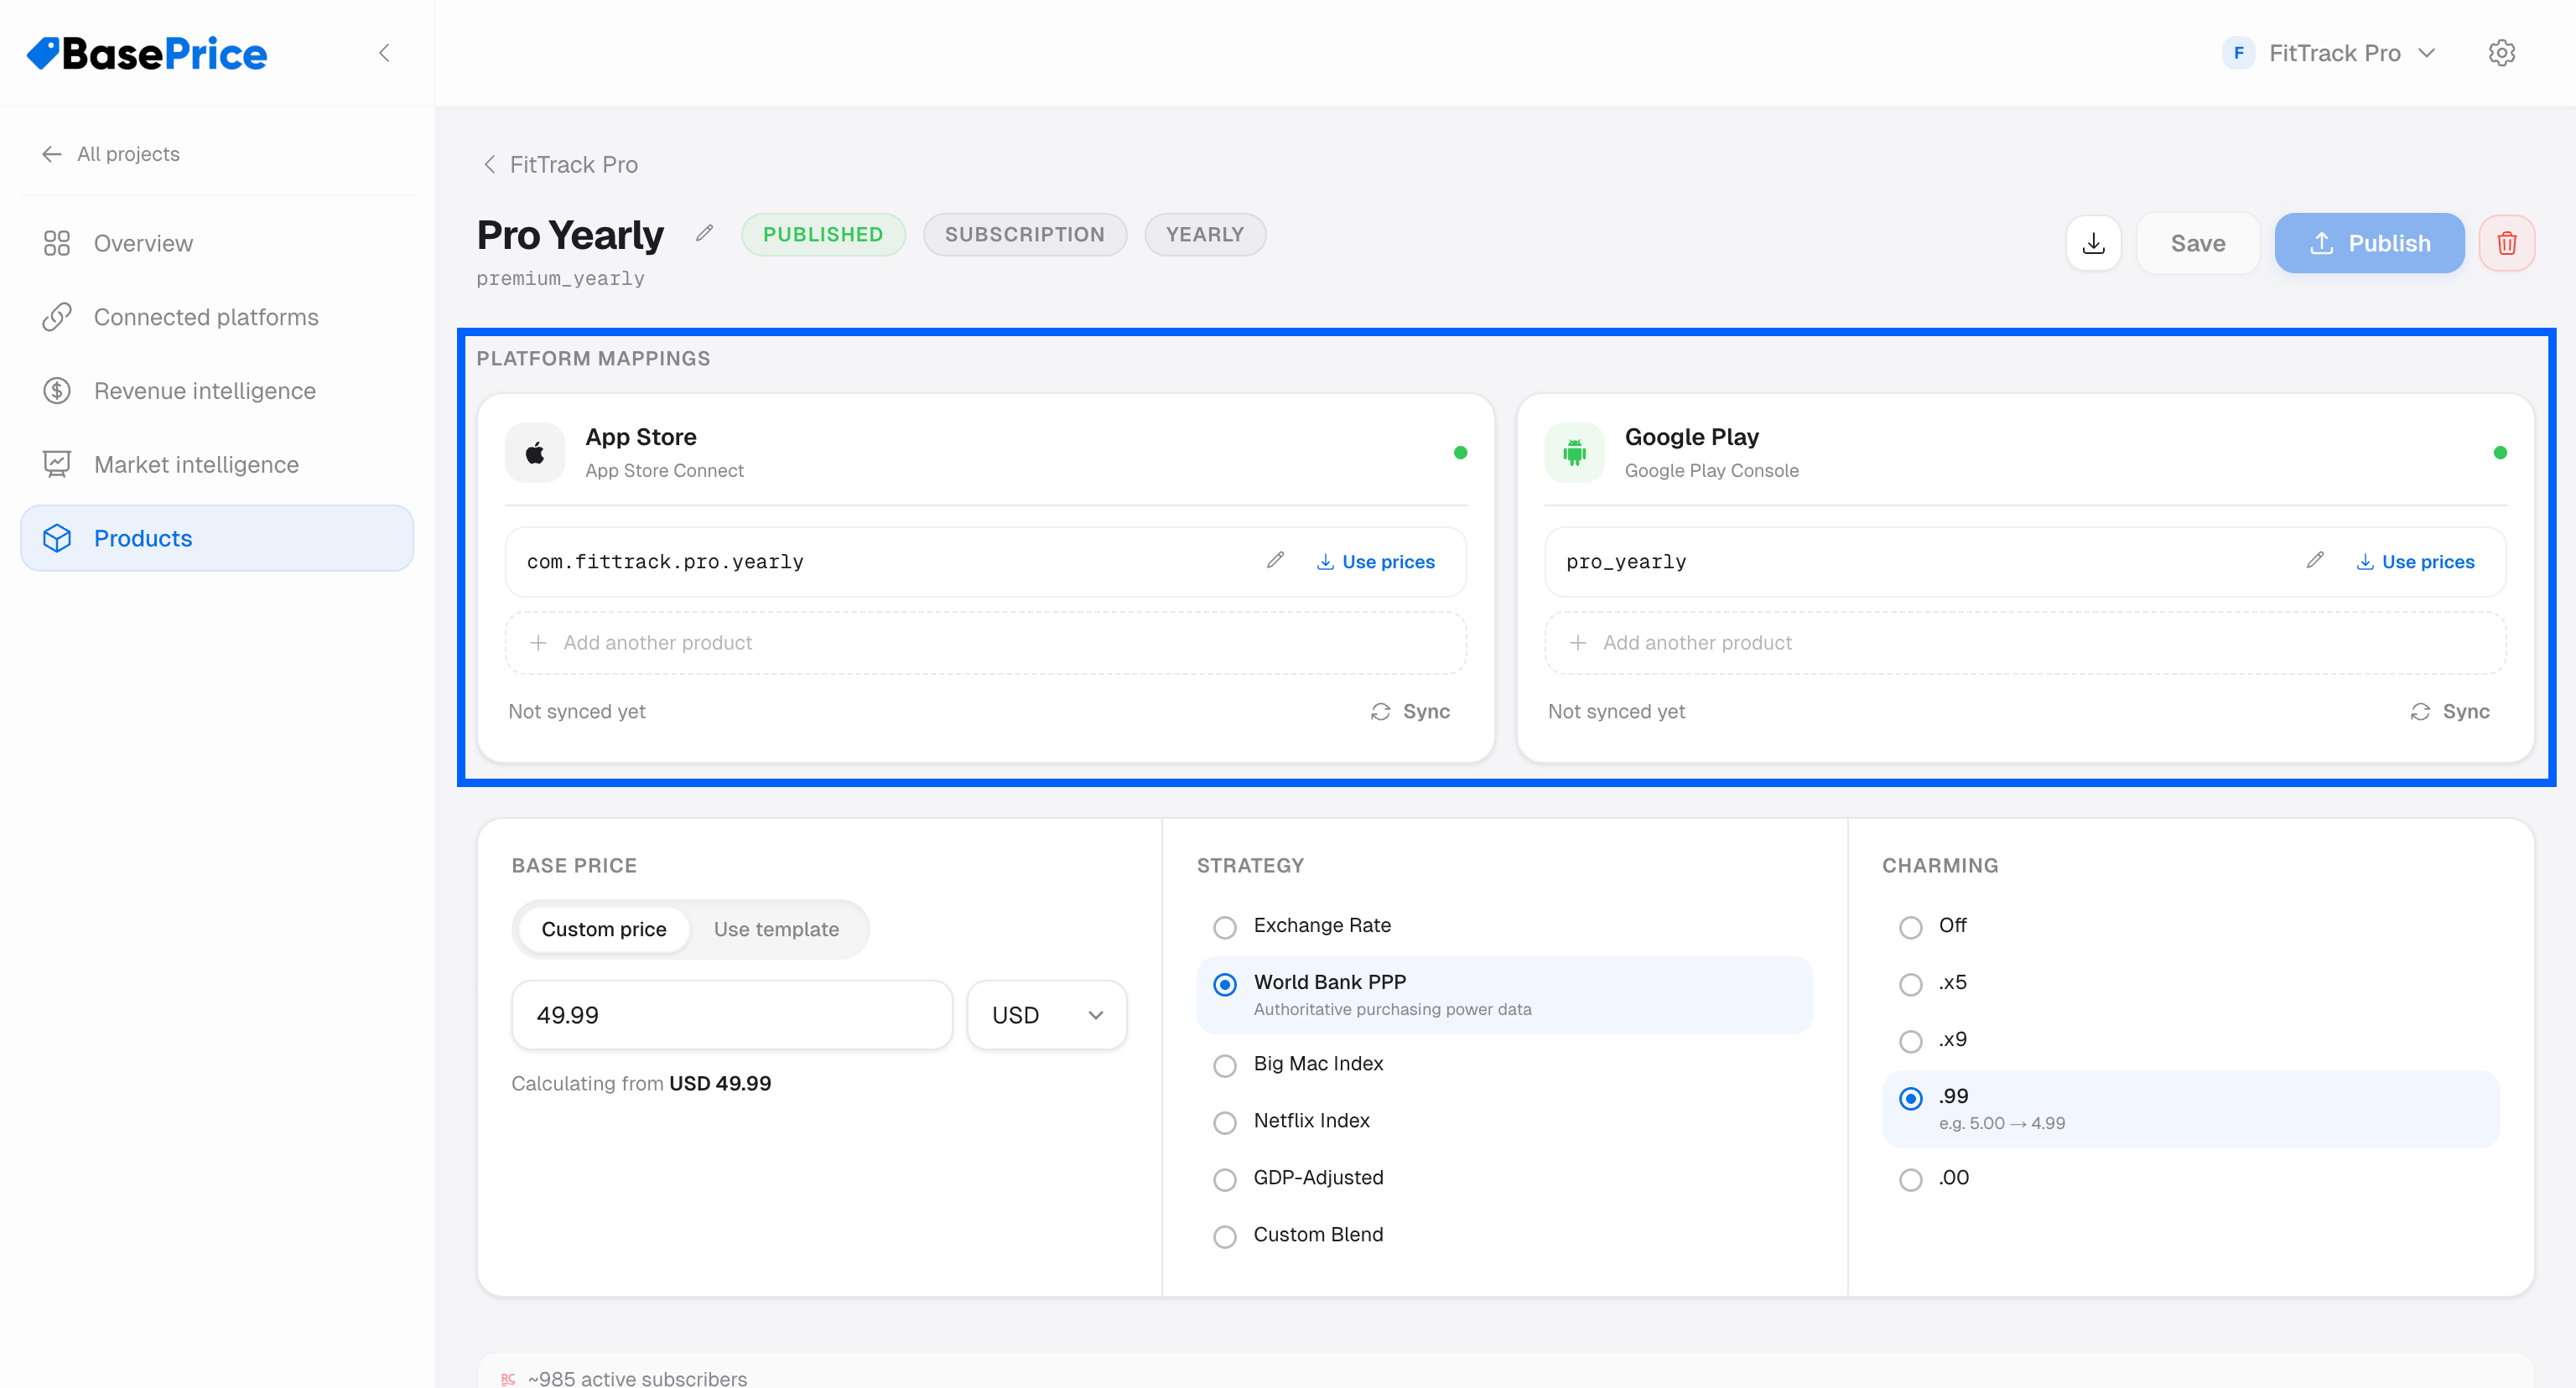
Task: Open settings via the gear icon
Action: [2502, 53]
